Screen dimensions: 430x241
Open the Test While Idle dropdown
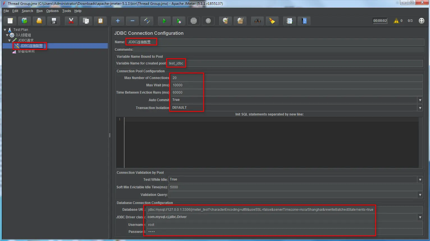pos(420,180)
